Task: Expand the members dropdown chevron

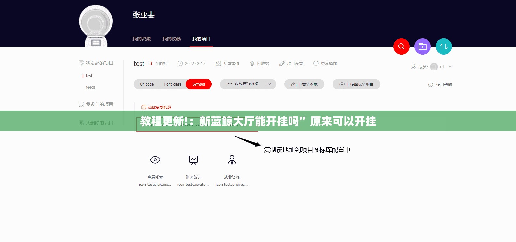Action: click(x=450, y=67)
